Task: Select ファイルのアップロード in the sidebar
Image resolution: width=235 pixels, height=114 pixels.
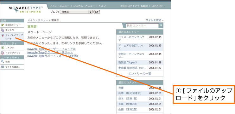Action: (x=14, y=37)
